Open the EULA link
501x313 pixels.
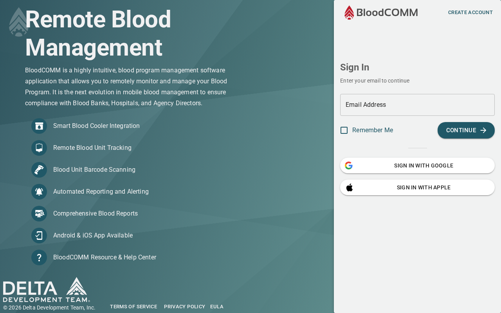[x=217, y=307]
